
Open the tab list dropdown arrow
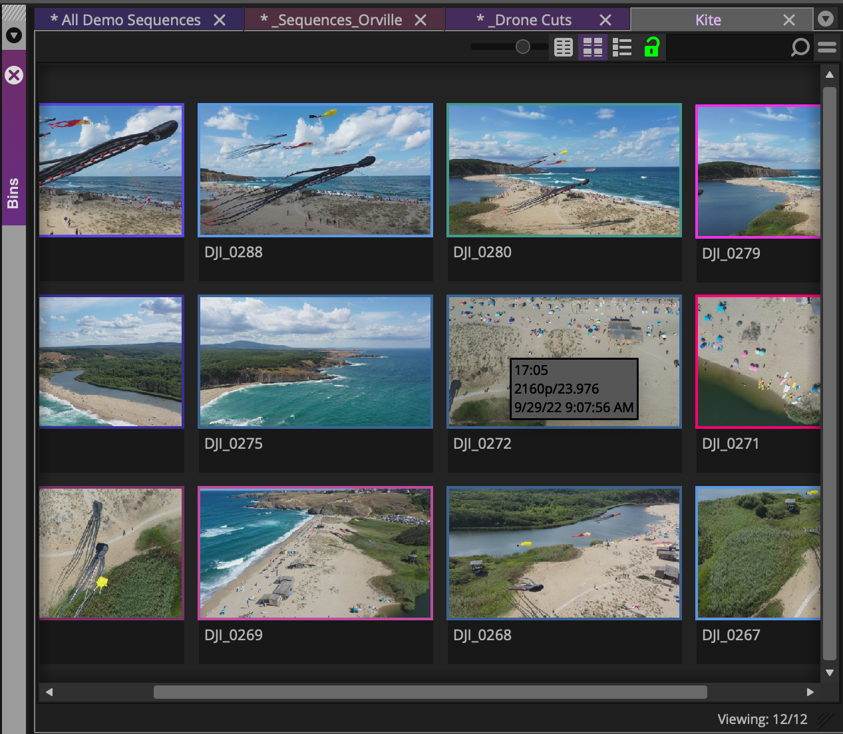pos(826,19)
